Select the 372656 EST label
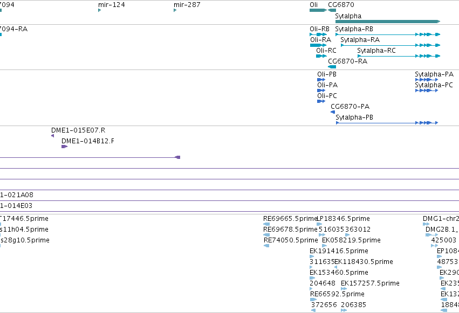The width and height of the screenshot is (459, 313). click(324, 305)
